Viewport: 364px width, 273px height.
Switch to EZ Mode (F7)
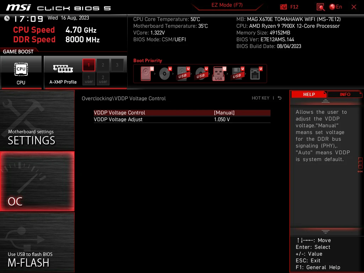click(x=227, y=5)
